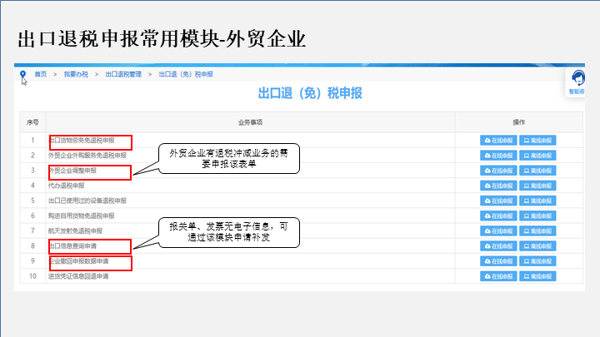Click 离线申报 for 购进自用货物免退税申报
Image resolution: width=600 pixels, height=337 pixels.
pos(537,216)
